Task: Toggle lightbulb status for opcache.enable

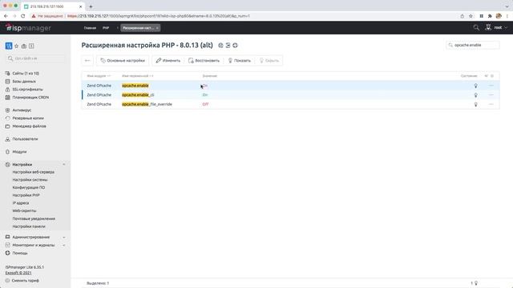Action: (x=475, y=86)
